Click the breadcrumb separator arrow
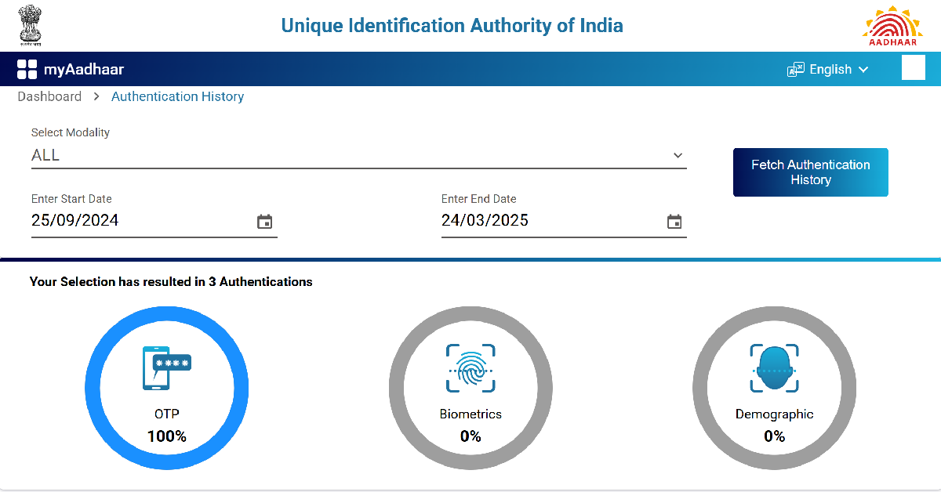Viewport: 941px width, 492px height. pos(96,96)
